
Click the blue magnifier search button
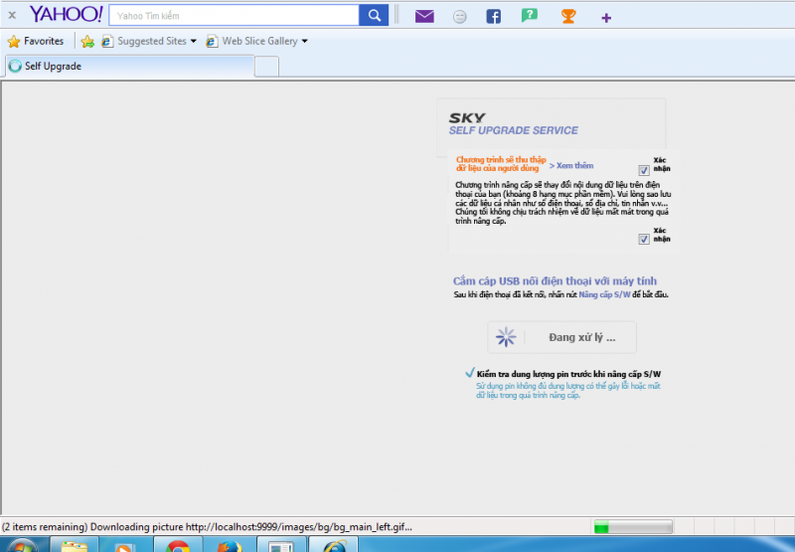click(x=374, y=15)
